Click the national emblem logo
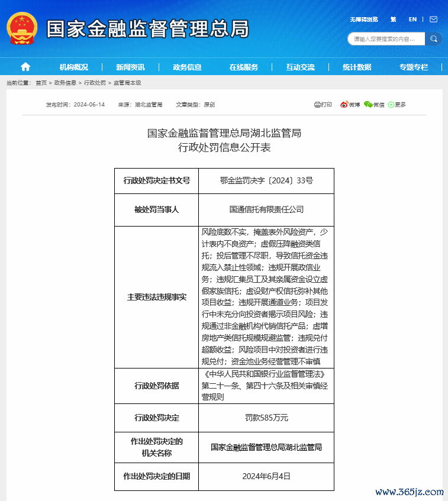The height and width of the screenshot is (501, 448). (x=22, y=28)
